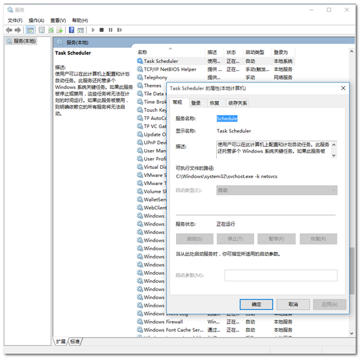Click the highlighted Schedule service name

tap(227, 118)
